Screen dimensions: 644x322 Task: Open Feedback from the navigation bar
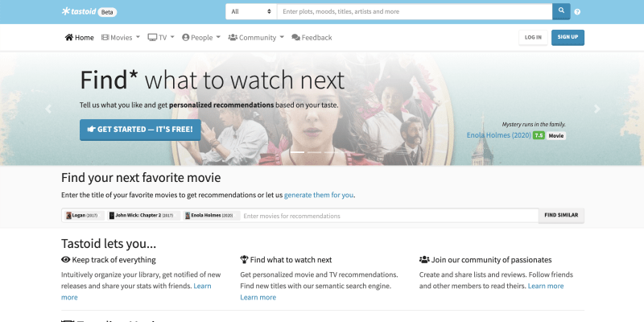click(x=312, y=37)
